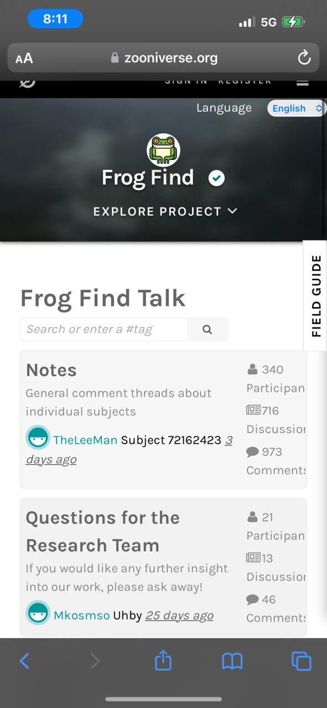Screen dimensions: 327x708
Task: Expand the EXPLORE PROJECT menu
Action: 165,211
